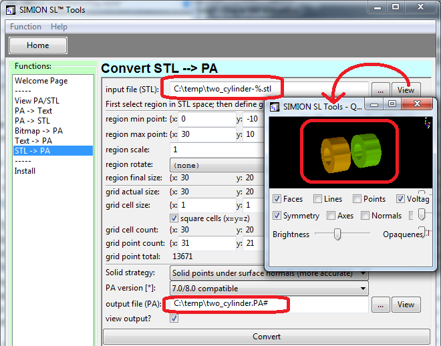
Task: Select PA -> Text function
Action: coord(33,111)
